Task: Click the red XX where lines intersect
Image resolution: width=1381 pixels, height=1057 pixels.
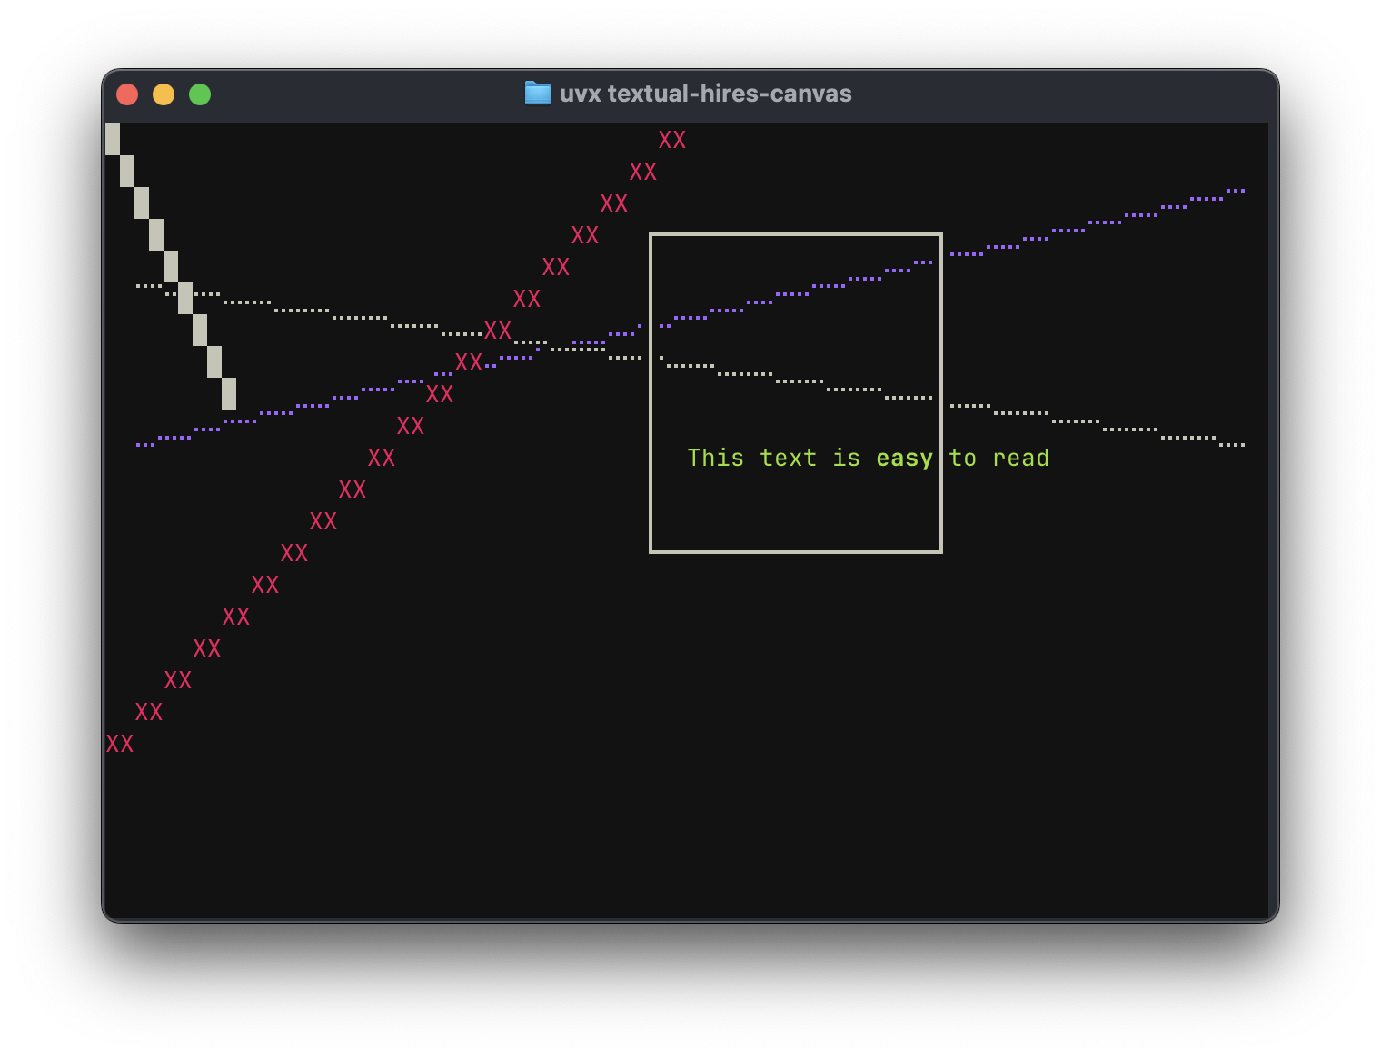Action: [498, 331]
